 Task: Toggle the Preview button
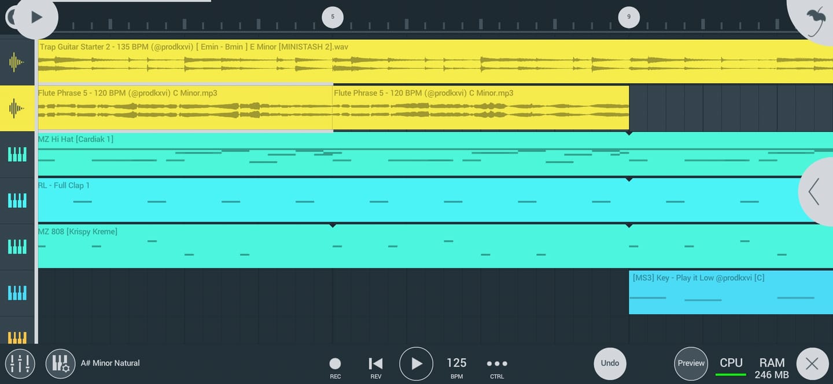tap(691, 364)
